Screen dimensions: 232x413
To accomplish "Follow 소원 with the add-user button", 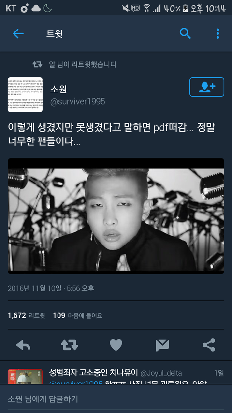I will click(x=207, y=87).
